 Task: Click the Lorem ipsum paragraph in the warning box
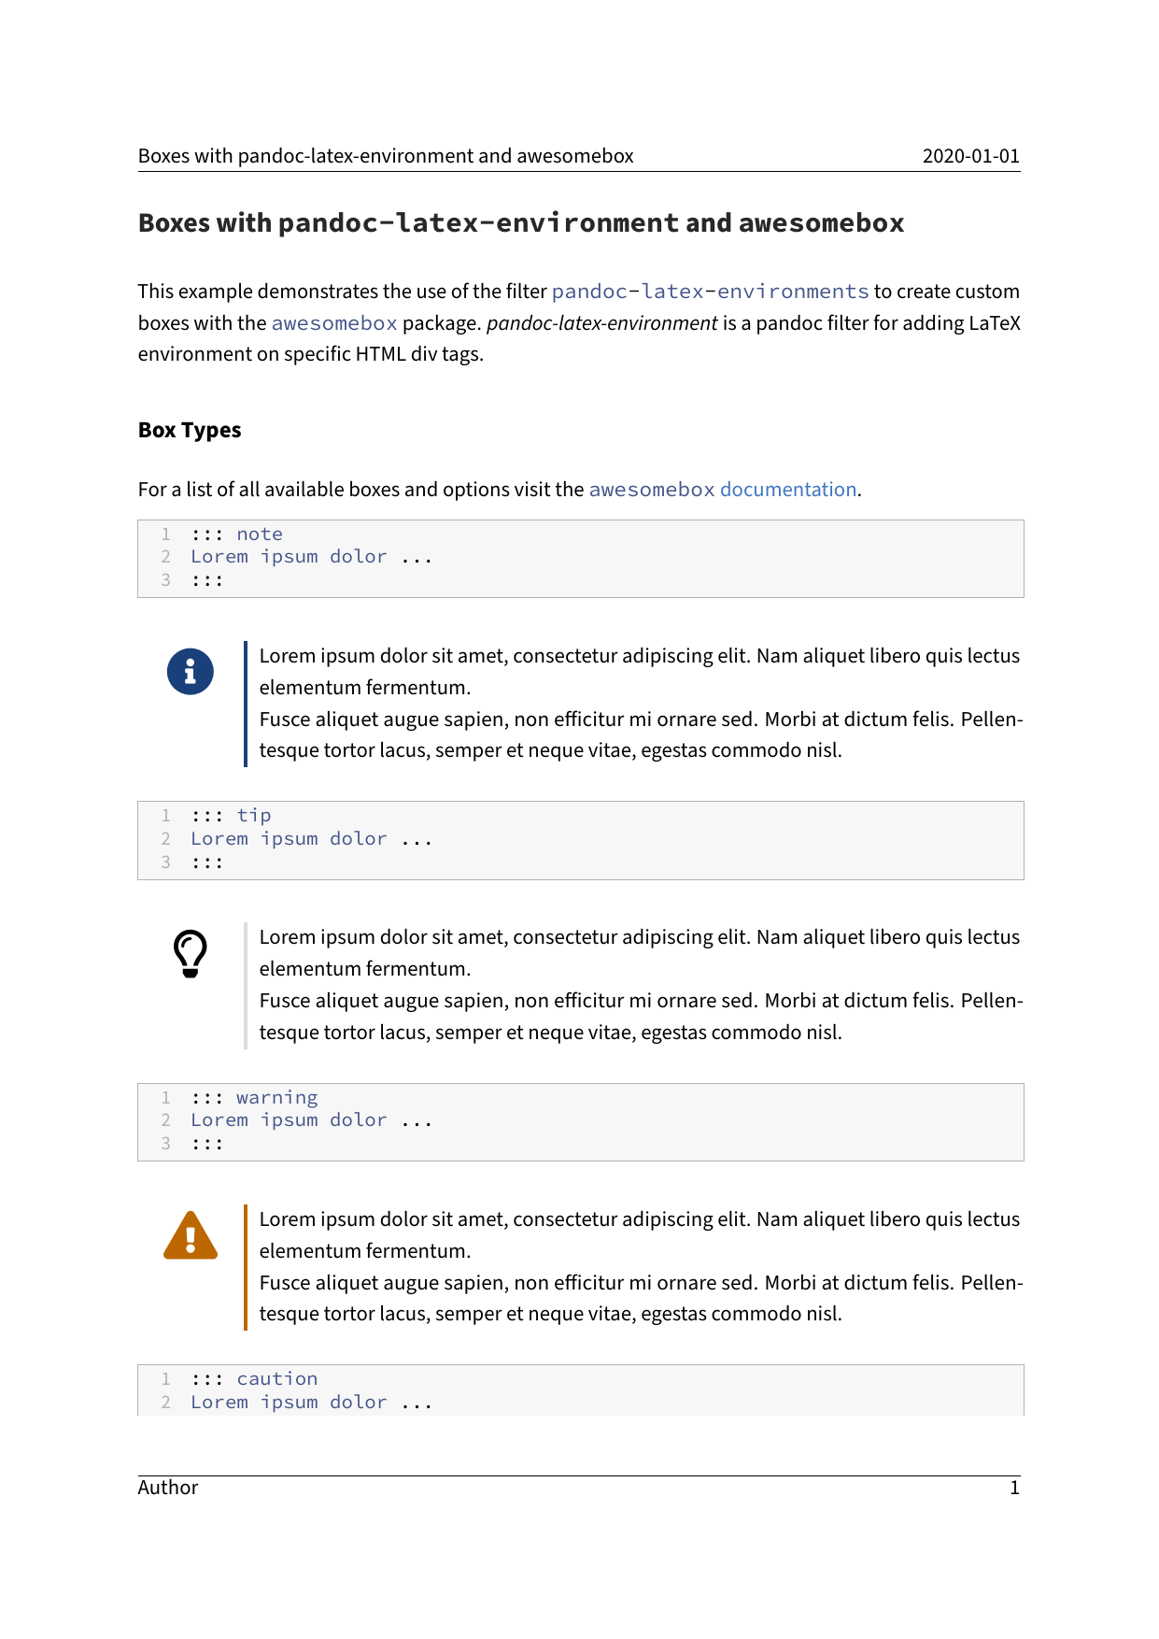pyautogui.click(x=639, y=1266)
